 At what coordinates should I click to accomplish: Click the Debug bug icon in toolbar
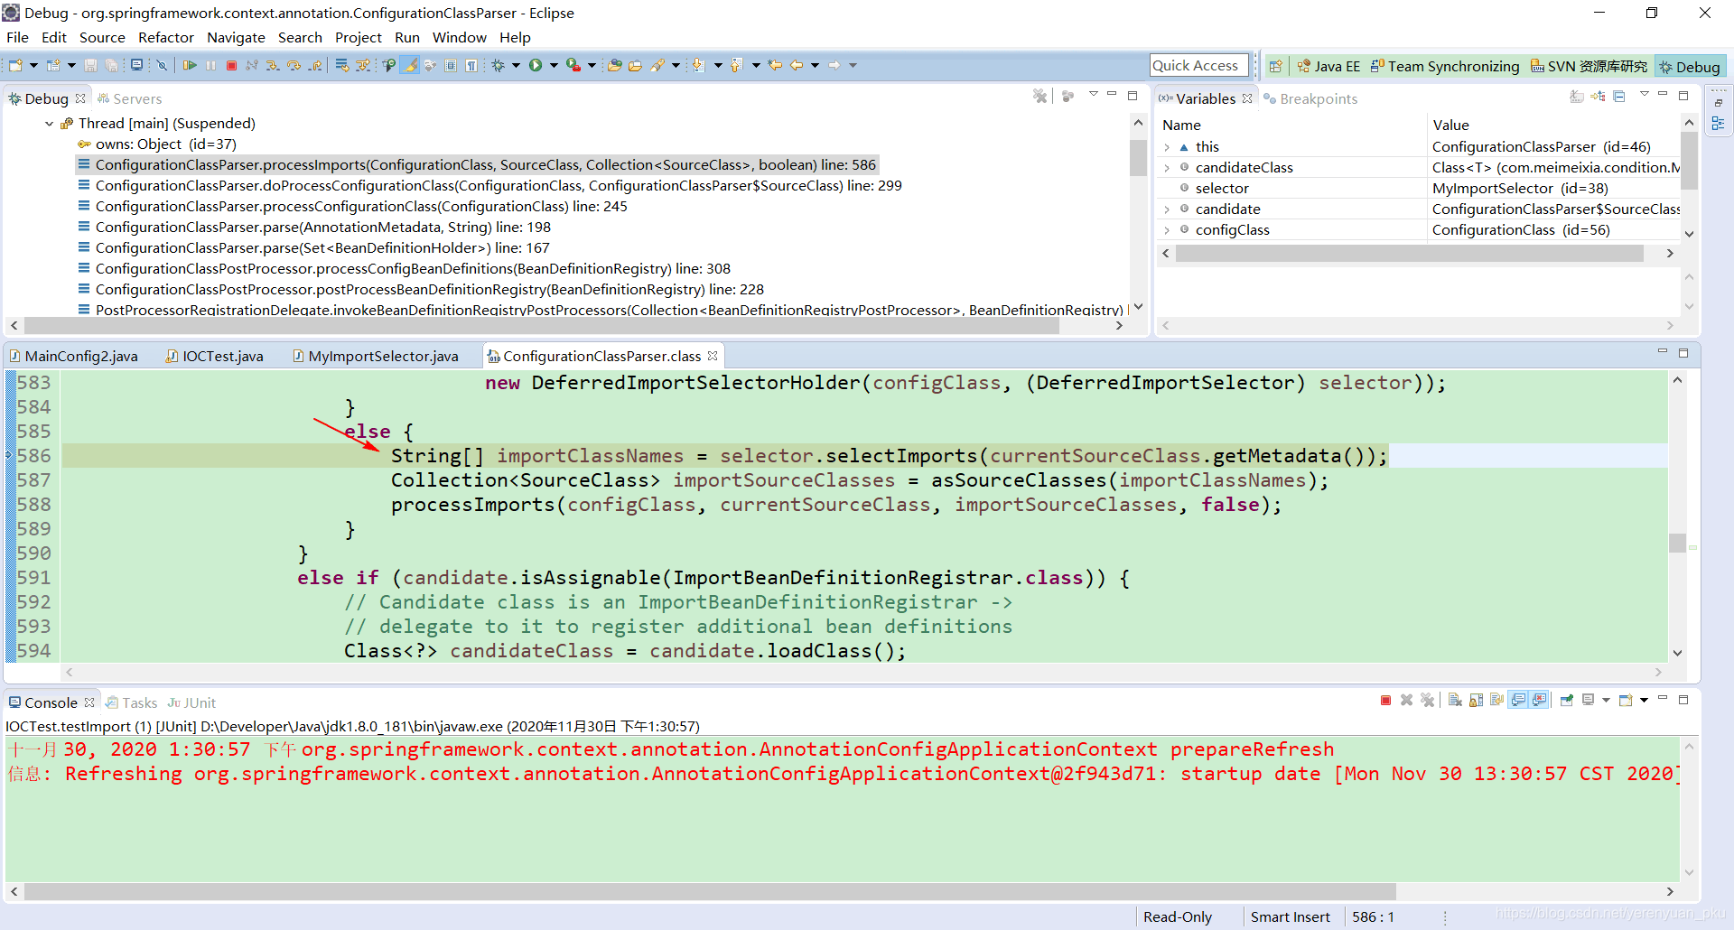point(498,65)
